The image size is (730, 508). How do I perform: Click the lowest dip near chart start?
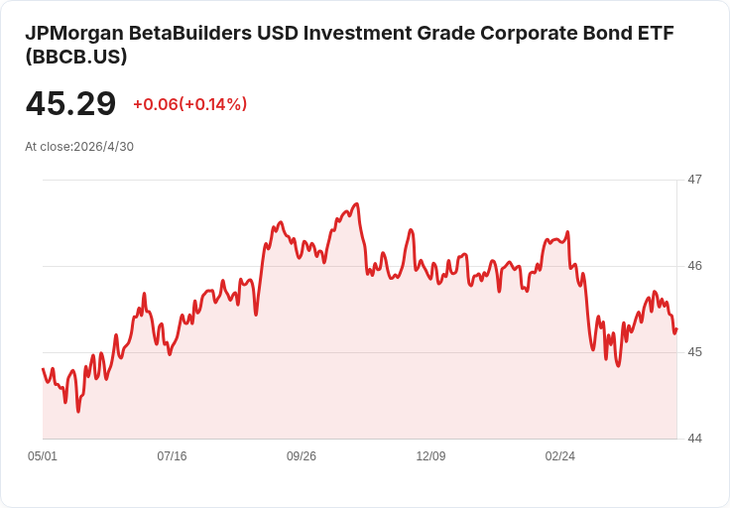78,412
